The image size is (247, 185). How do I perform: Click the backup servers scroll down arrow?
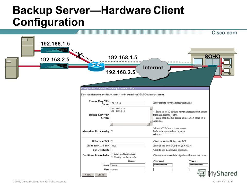(151, 122)
